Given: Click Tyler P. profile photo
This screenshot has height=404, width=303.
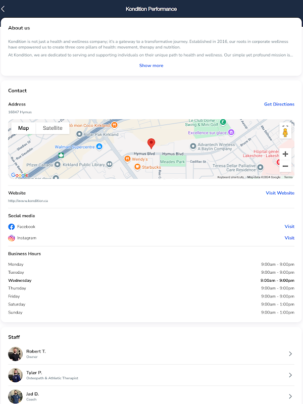Looking at the screenshot, I should point(16,375).
